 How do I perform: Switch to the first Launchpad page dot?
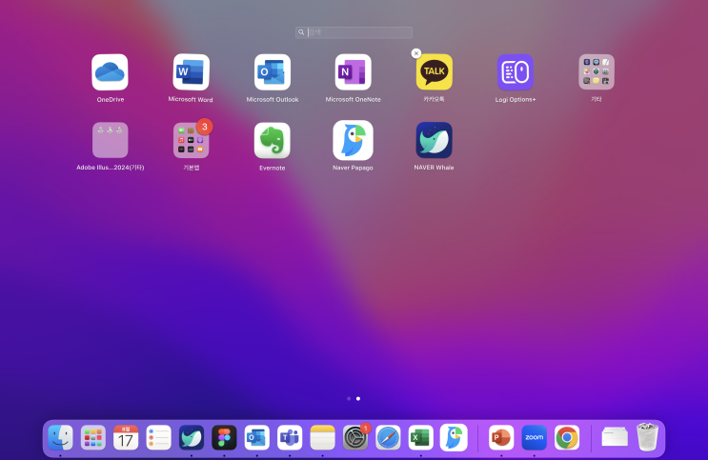point(349,399)
